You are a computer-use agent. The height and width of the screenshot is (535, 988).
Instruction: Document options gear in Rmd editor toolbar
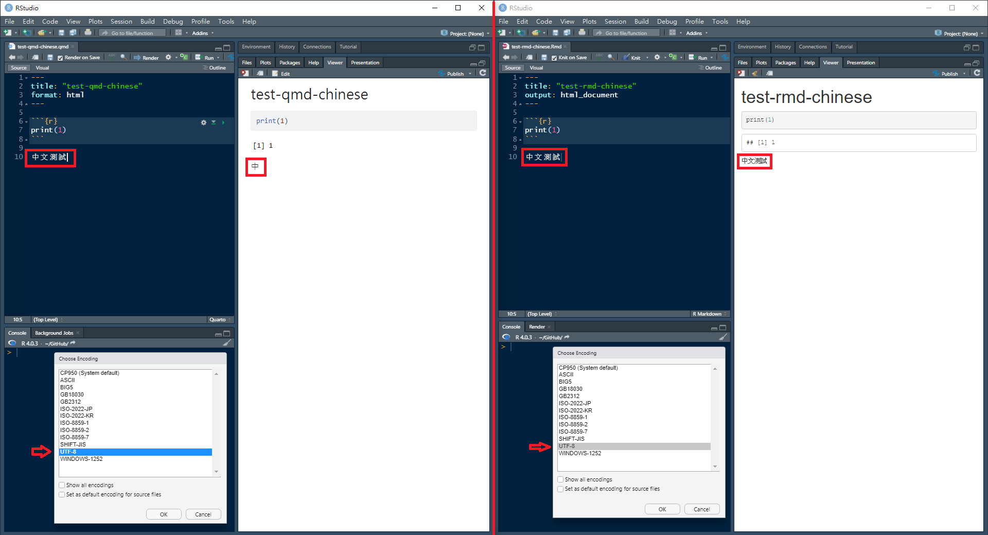click(657, 57)
